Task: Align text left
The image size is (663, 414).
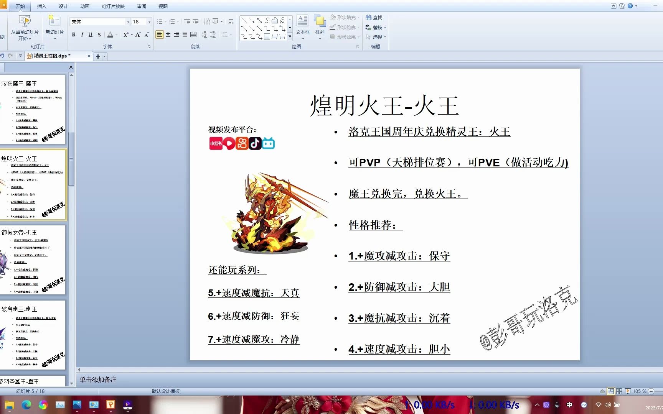Action: click(x=160, y=34)
